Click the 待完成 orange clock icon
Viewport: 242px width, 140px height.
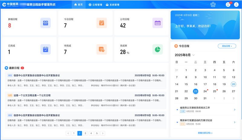(102, 49)
